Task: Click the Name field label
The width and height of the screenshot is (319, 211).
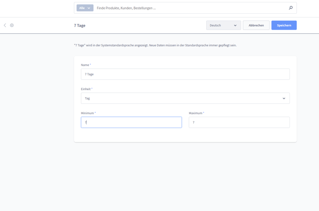Action: (x=85, y=65)
